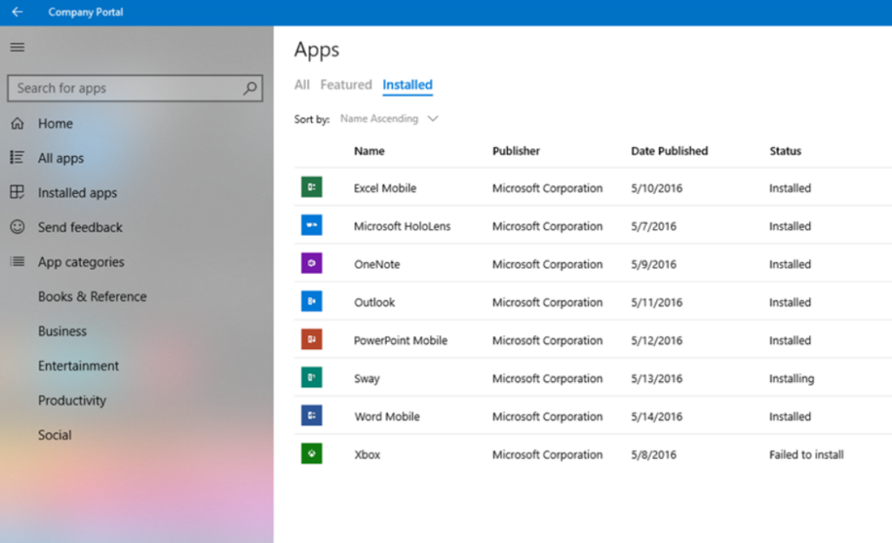Click the PowerPoint Mobile app icon
This screenshot has height=543, width=892.
pos(312,339)
